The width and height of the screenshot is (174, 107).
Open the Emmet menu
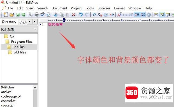pos(119,8)
